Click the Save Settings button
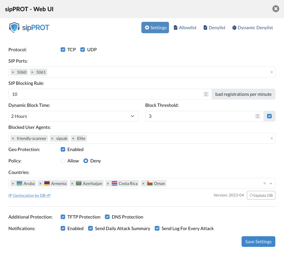This screenshot has height=253, width=284. (x=258, y=242)
